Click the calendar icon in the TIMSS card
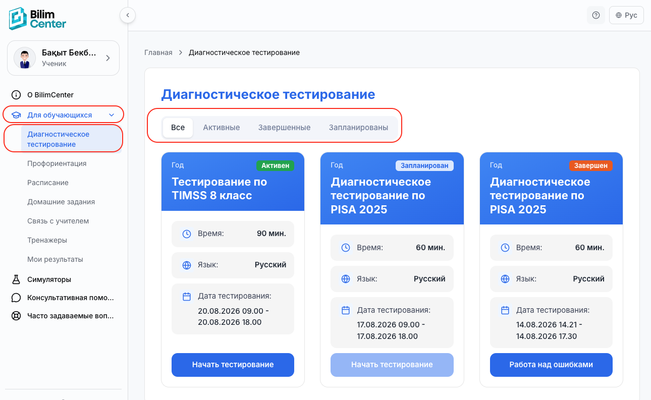 click(187, 297)
